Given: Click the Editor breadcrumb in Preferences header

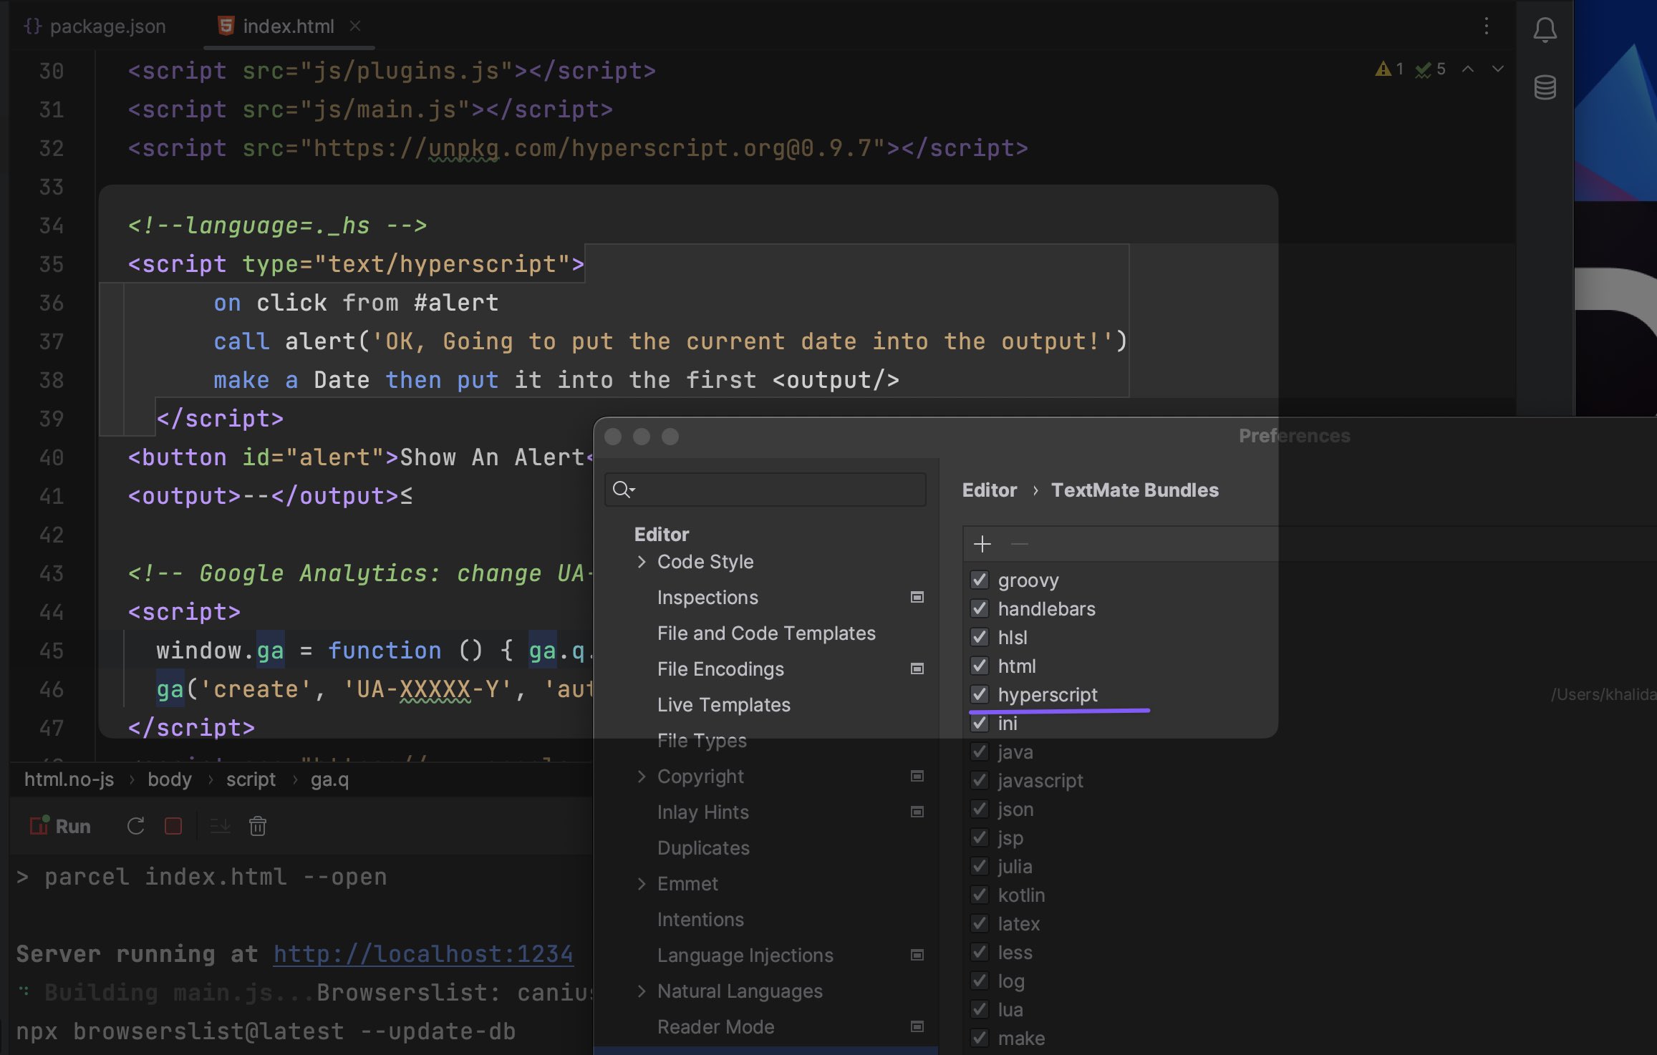Looking at the screenshot, I should click(x=989, y=490).
